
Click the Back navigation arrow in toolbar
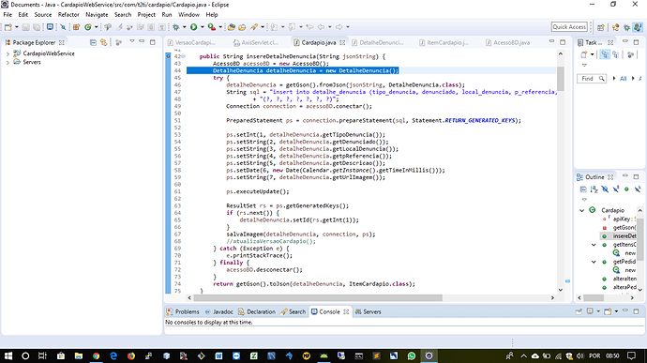tap(321, 27)
